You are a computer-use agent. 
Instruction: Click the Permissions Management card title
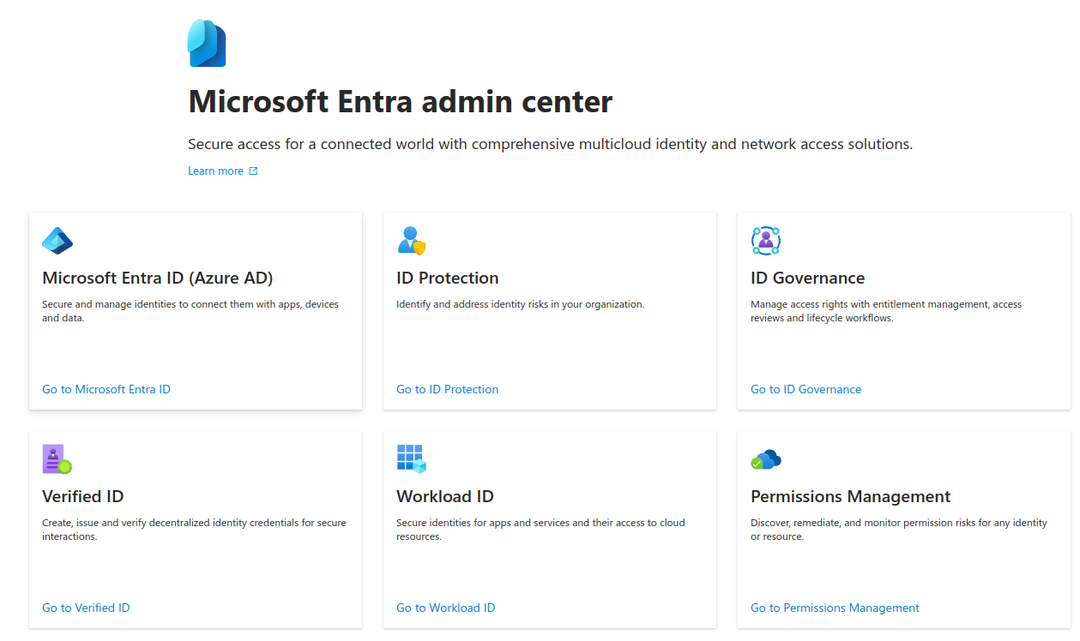tap(850, 496)
